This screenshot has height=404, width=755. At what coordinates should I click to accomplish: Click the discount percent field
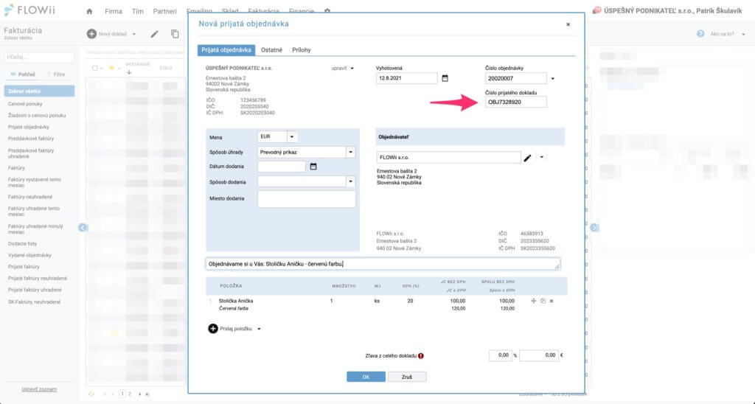[x=501, y=355]
